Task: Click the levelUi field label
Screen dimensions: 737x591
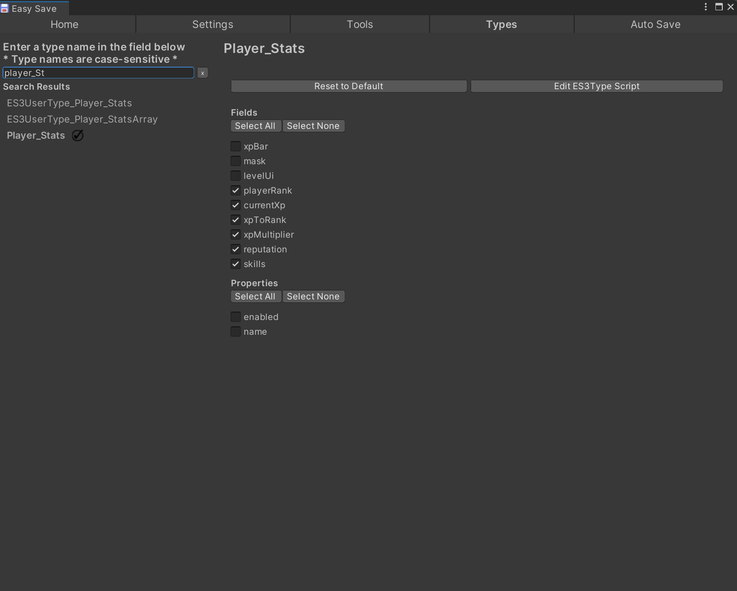Action: (x=259, y=176)
